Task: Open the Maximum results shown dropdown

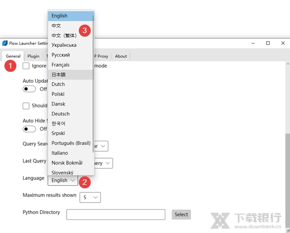Action: (90, 197)
